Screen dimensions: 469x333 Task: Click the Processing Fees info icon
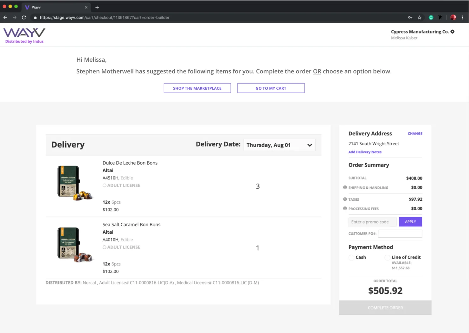coord(345,208)
